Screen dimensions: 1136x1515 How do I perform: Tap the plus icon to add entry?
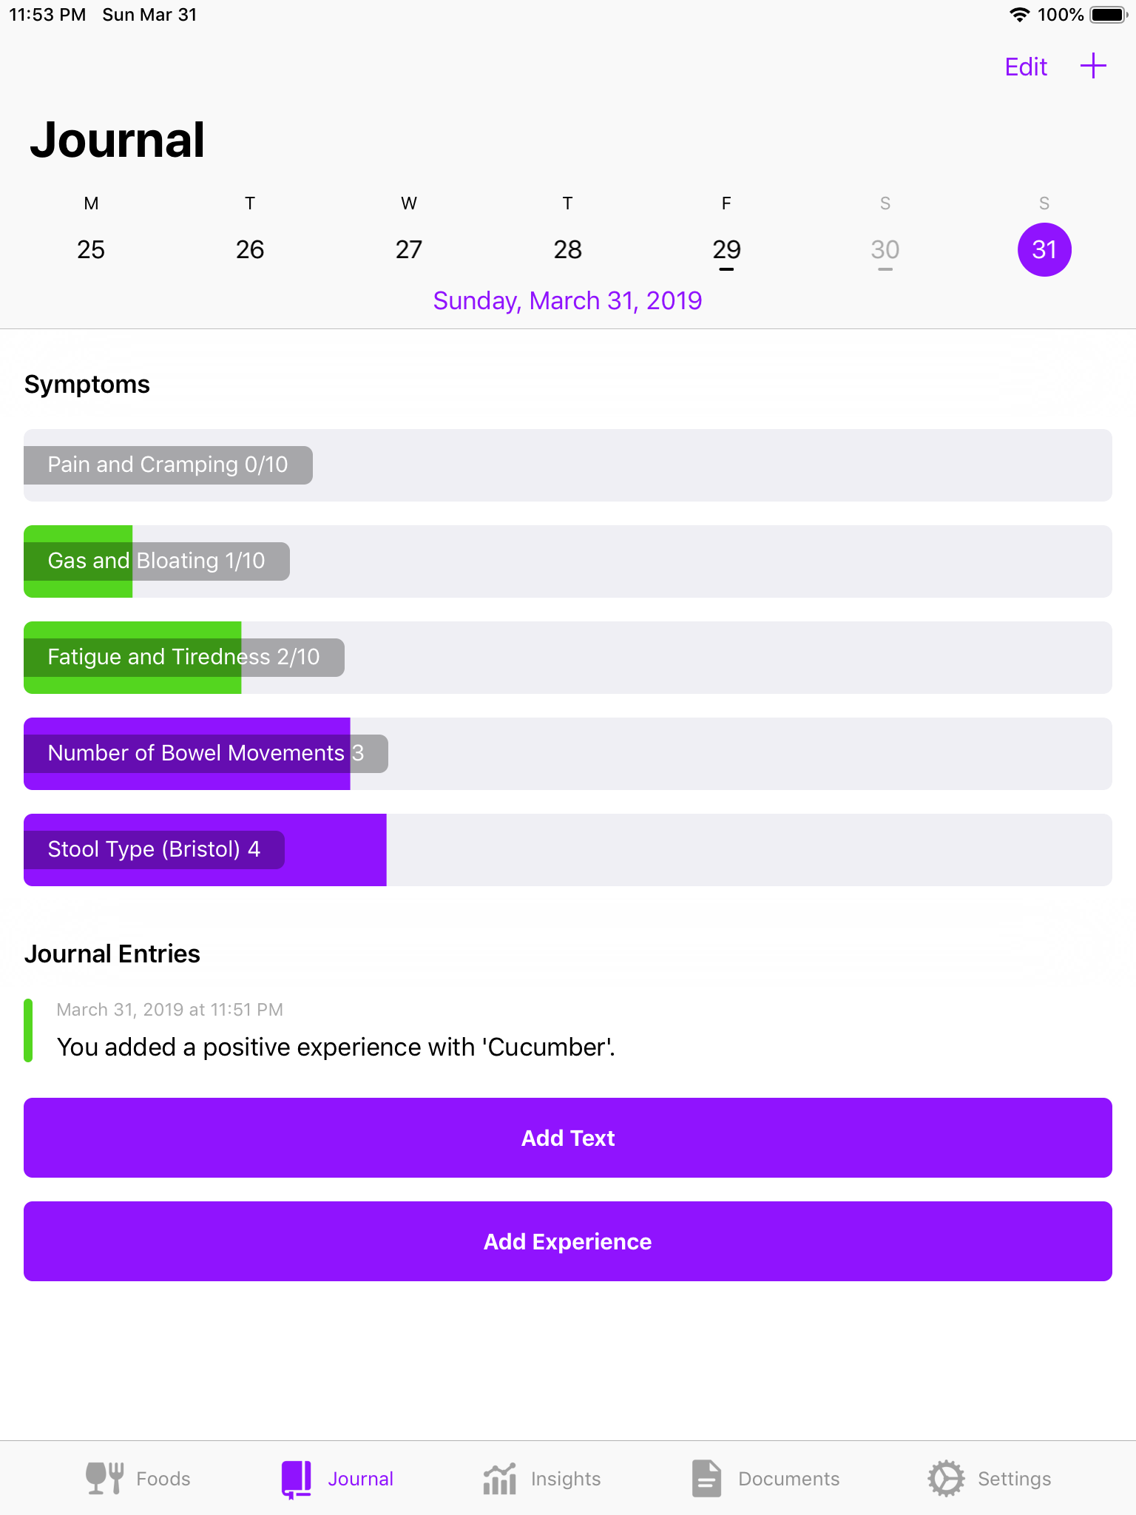coord(1093,67)
